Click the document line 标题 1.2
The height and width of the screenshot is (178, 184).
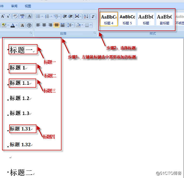[20, 98]
